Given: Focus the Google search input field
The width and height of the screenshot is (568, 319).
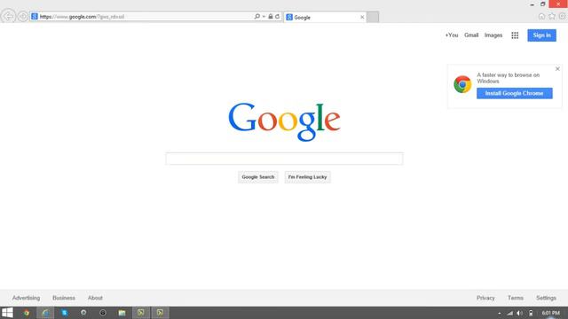Looking at the screenshot, I should point(284,159).
